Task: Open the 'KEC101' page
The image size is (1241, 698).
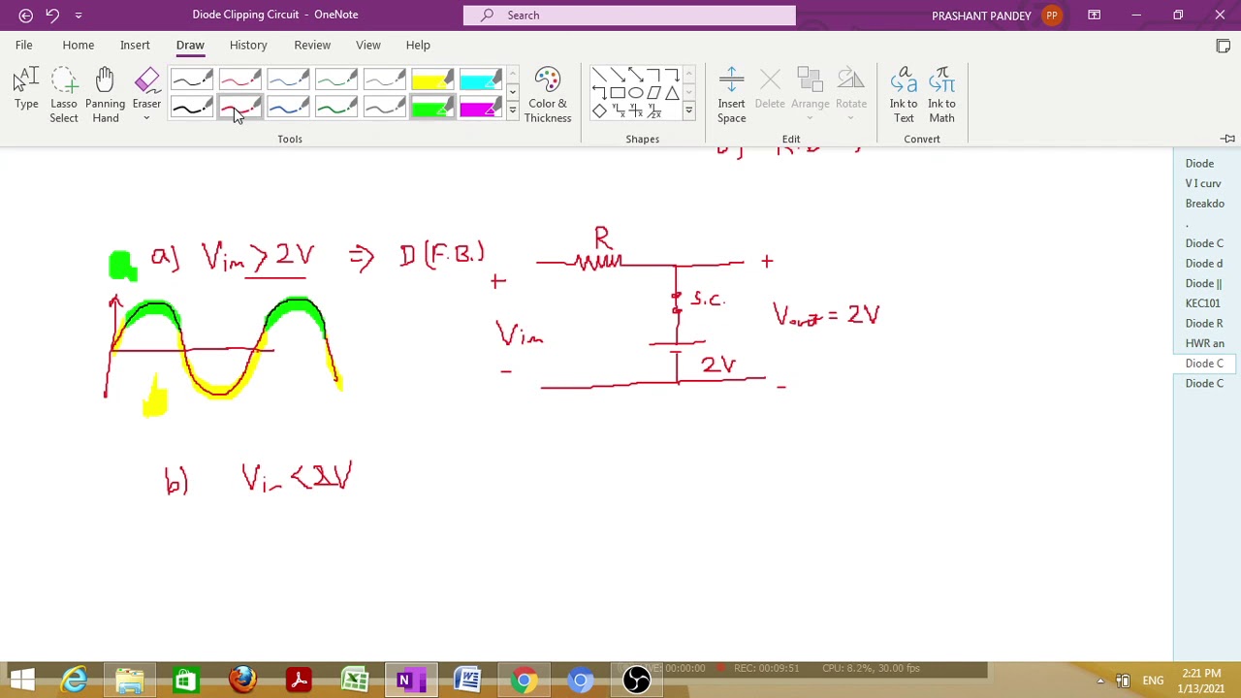Action: tap(1202, 303)
